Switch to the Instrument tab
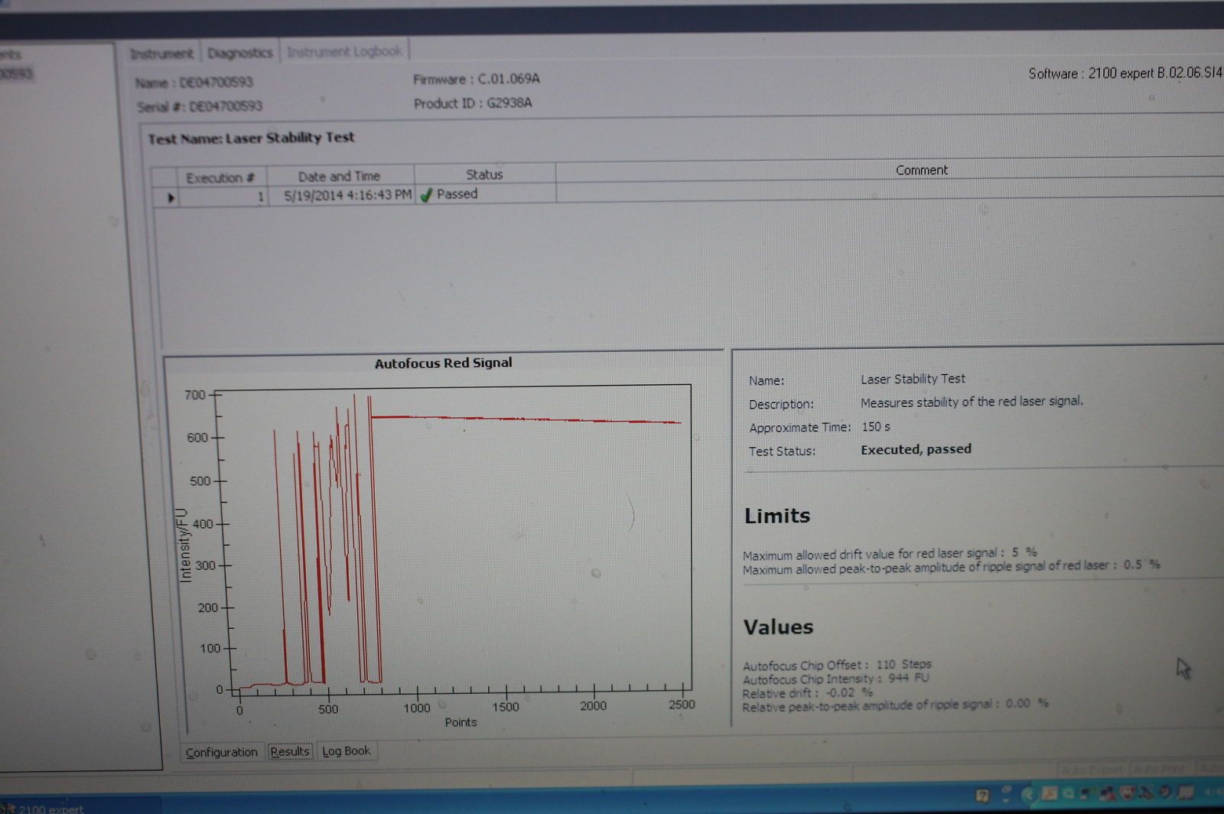The width and height of the screenshot is (1224, 814). [x=161, y=54]
